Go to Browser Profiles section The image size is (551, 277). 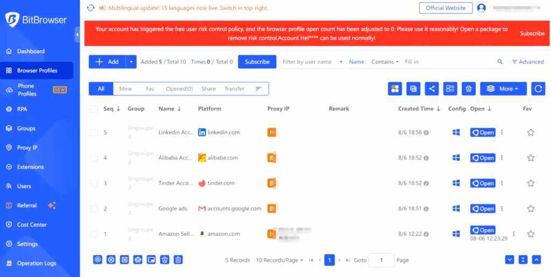tap(37, 70)
